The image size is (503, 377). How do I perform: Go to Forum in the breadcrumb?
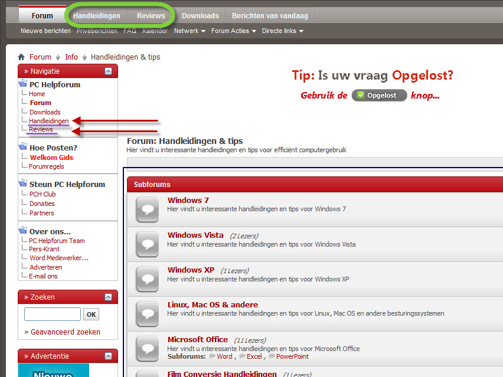coord(40,57)
